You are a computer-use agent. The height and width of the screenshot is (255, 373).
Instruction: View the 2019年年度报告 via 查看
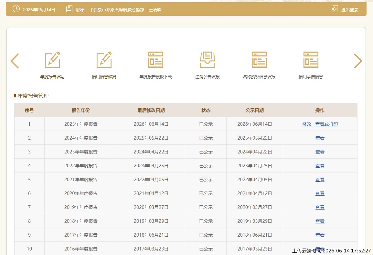(320, 207)
